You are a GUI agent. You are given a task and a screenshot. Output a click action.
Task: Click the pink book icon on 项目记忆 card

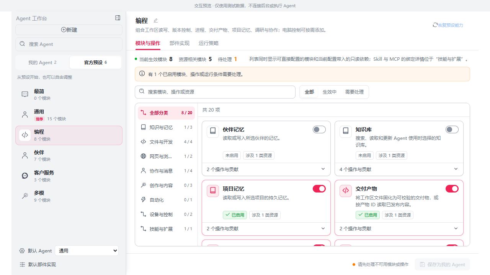click(213, 191)
